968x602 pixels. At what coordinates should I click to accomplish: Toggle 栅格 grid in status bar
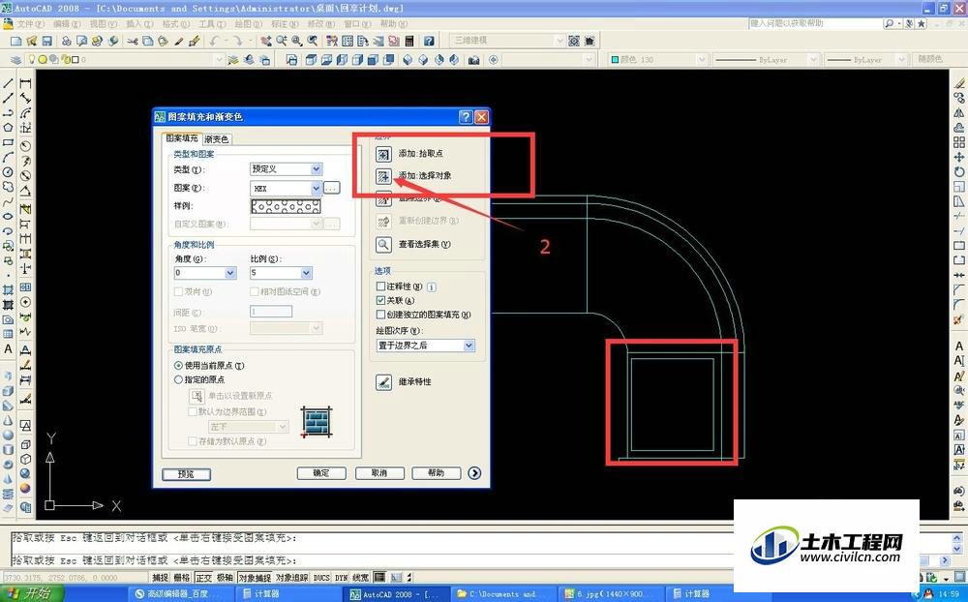(182, 577)
